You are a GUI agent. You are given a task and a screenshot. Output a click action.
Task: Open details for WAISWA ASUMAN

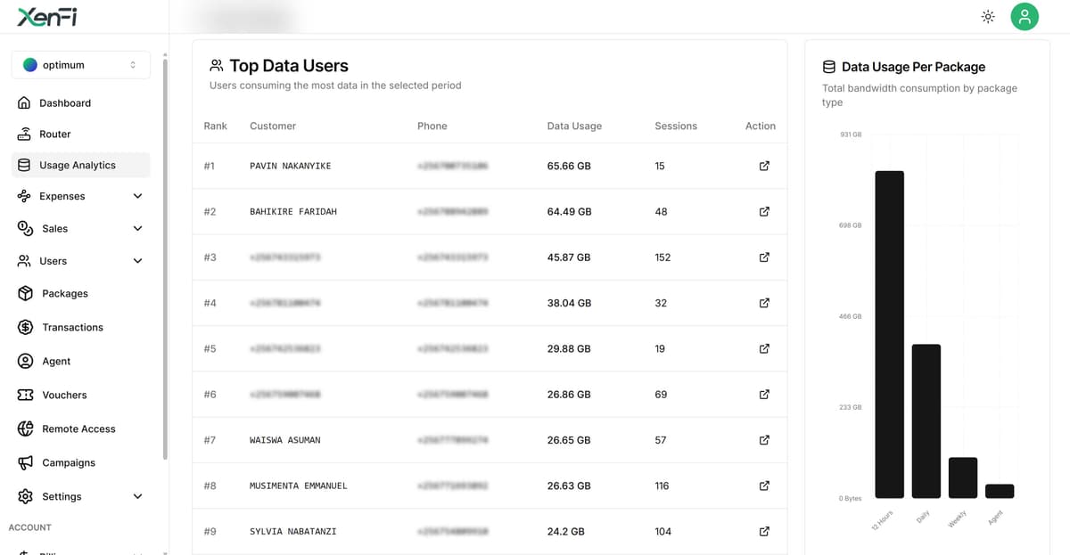tap(764, 440)
